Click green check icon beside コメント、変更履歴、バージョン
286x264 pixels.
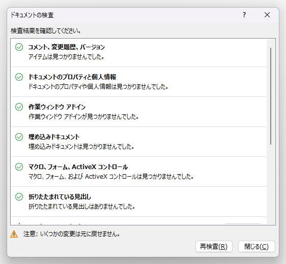click(x=19, y=47)
